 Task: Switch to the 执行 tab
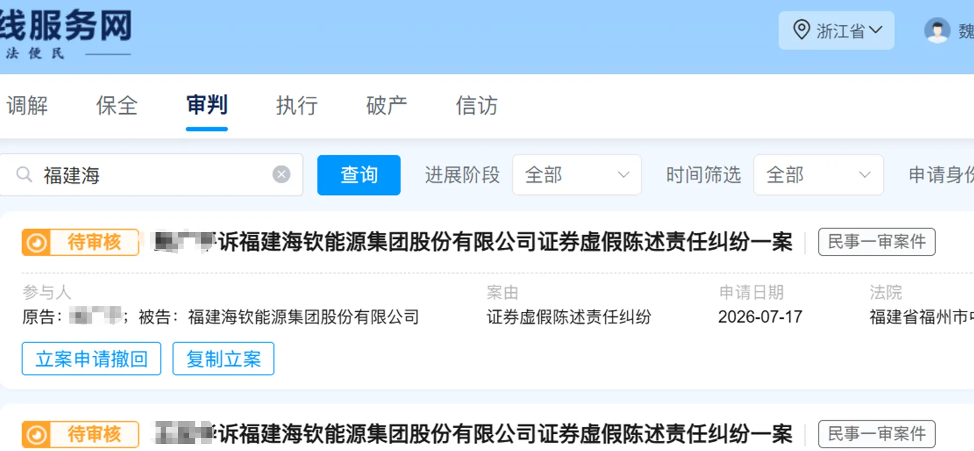tap(297, 106)
